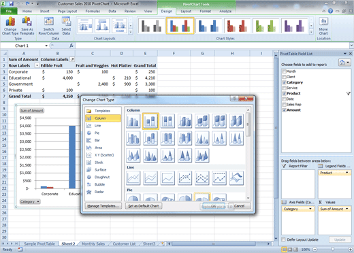Select Line chart category in list

click(x=103, y=126)
